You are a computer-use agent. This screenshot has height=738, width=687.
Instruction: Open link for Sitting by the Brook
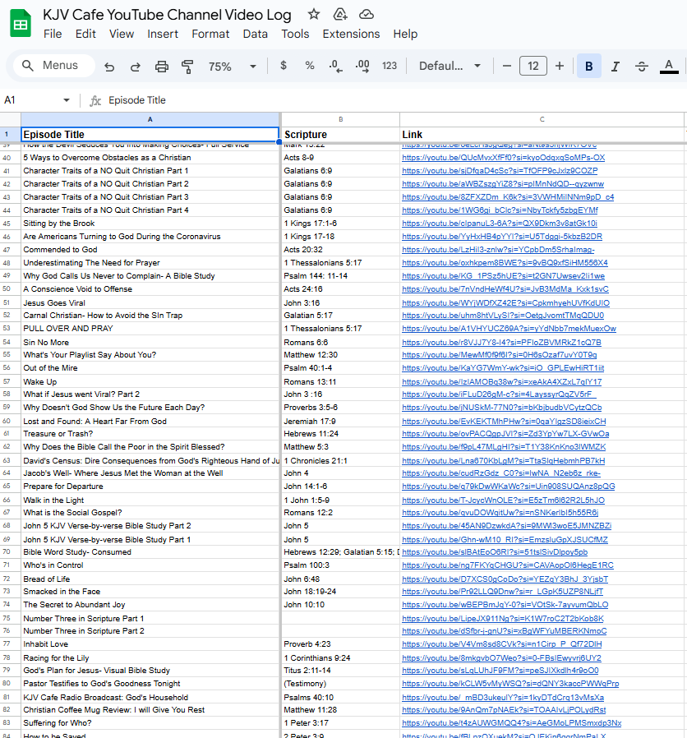500,223
